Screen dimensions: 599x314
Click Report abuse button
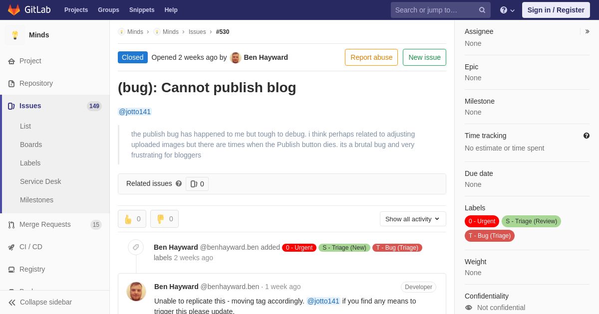pos(371,57)
